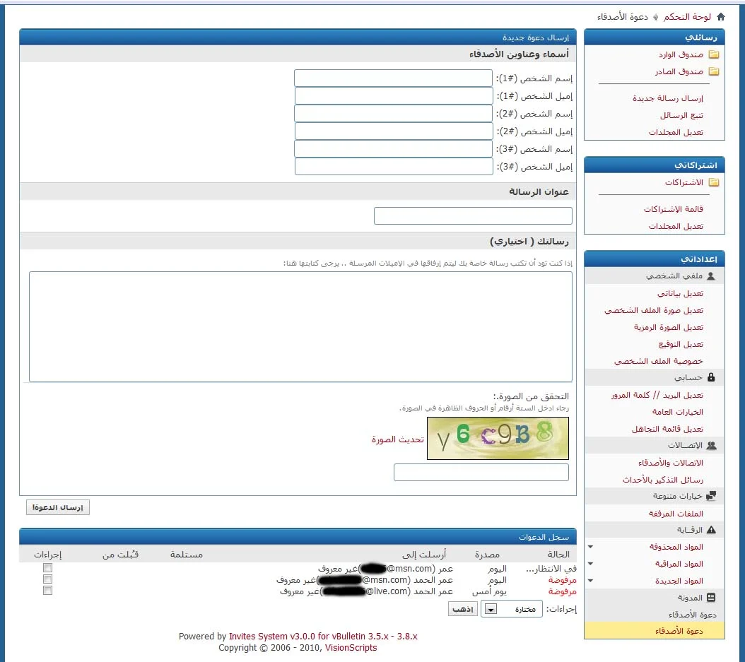The height and width of the screenshot is (662, 745).
Task: Click the person icon beside ملفي الشخصي
Action: pyautogui.click(x=711, y=276)
